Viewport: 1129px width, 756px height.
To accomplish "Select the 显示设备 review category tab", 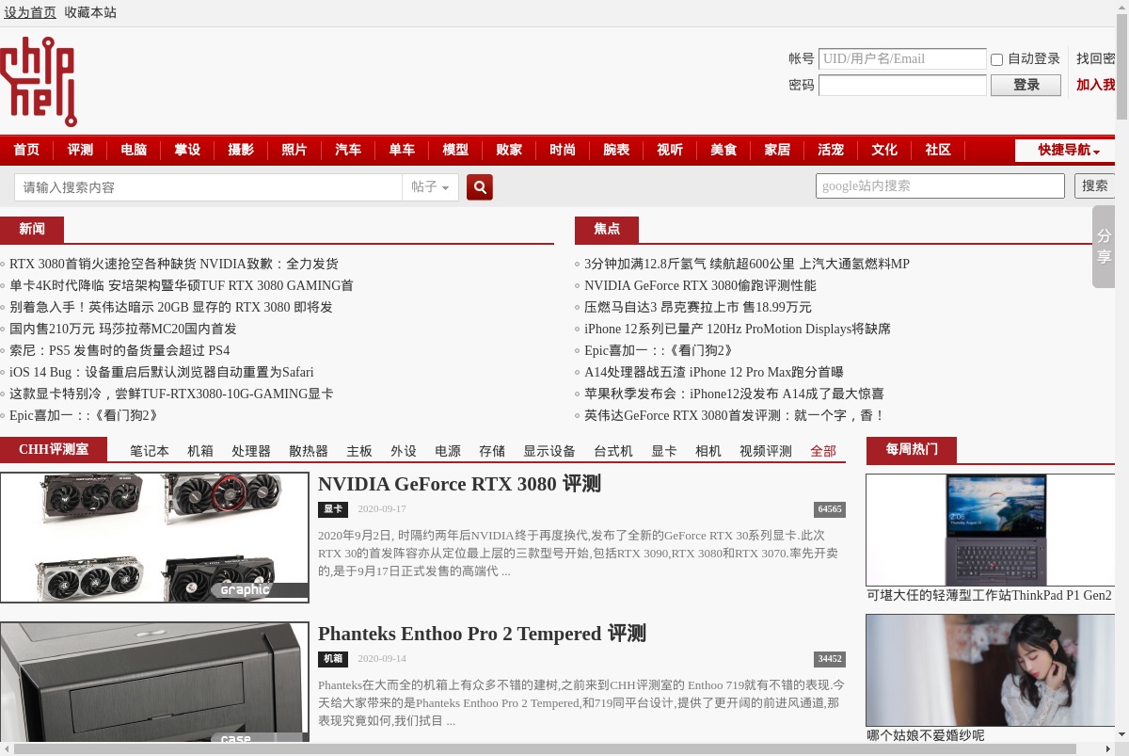I will pyautogui.click(x=549, y=451).
